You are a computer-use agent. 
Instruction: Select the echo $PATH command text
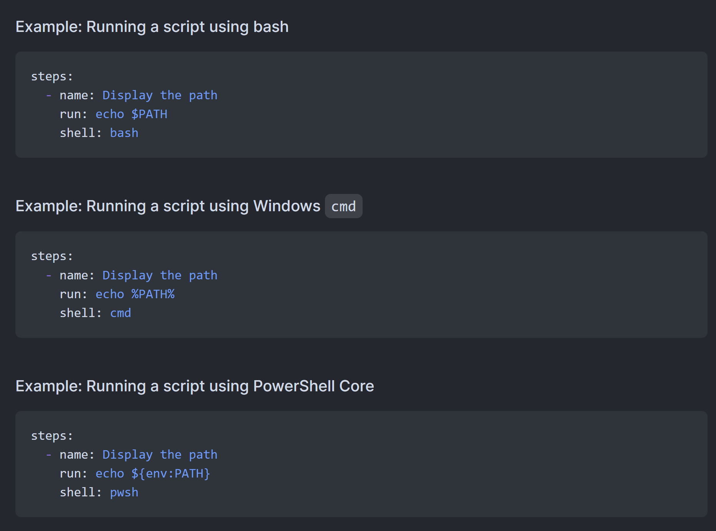point(131,114)
